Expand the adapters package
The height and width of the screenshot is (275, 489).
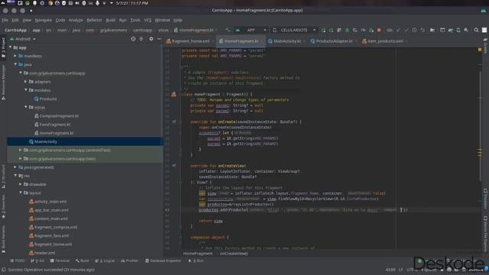click(25, 82)
